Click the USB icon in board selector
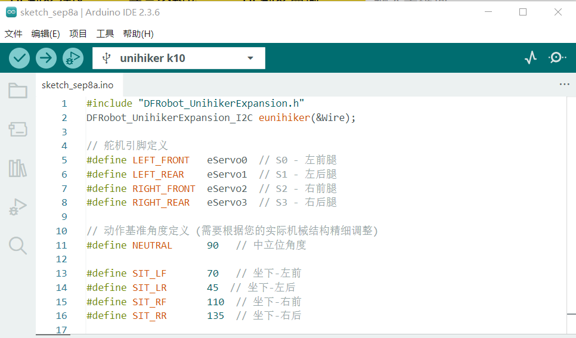The width and height of the screenshot is (576, 338). click(106, 58)
